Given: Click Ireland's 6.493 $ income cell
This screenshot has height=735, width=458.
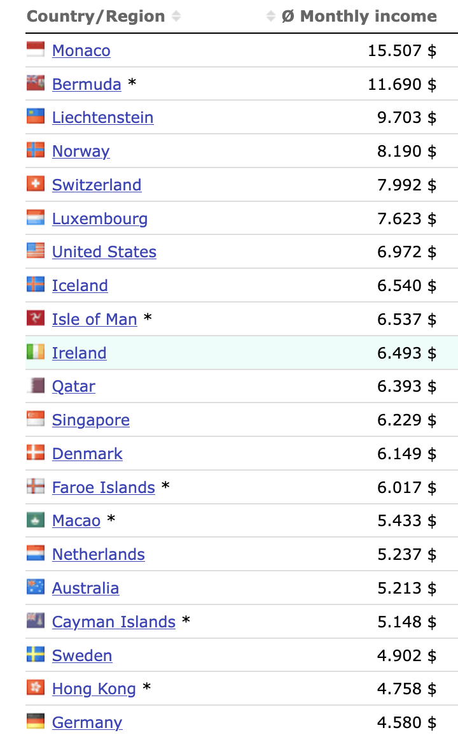Looking at the screenshot, I should [406, 353].
